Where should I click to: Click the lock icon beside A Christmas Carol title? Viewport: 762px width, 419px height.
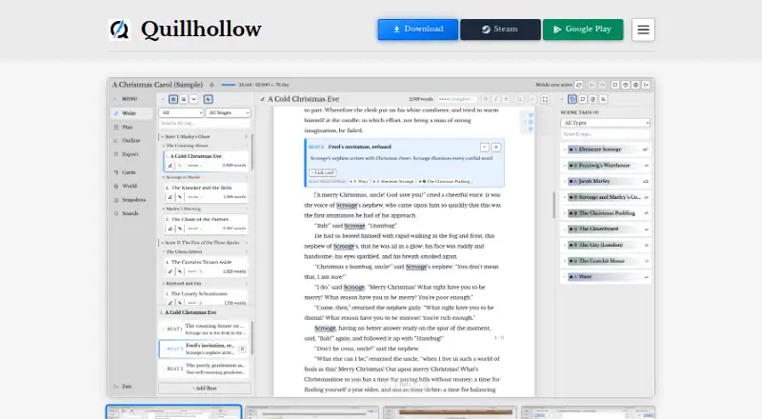tap(211, 85)
